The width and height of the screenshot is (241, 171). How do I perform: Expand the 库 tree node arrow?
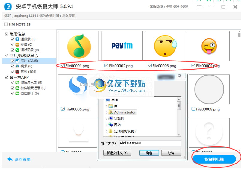(107, 106)
